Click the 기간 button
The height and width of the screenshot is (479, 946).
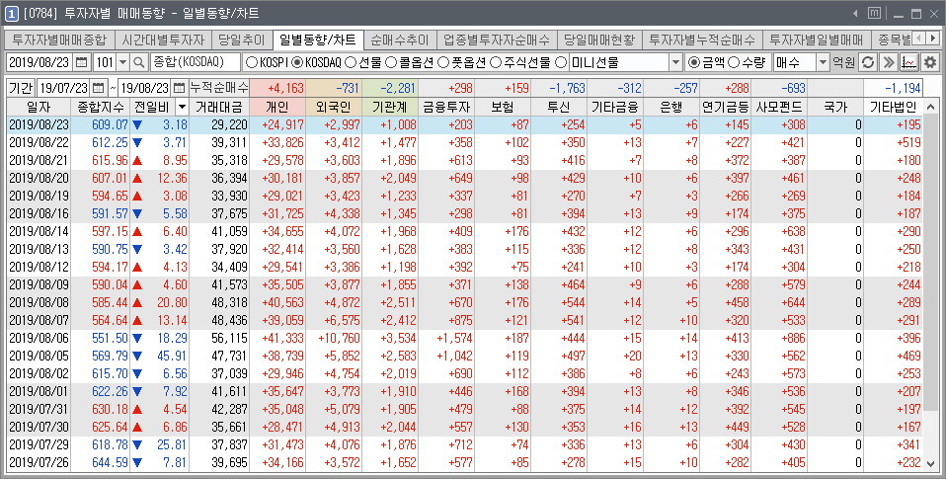pyautogui.click(x=21, y=88)
